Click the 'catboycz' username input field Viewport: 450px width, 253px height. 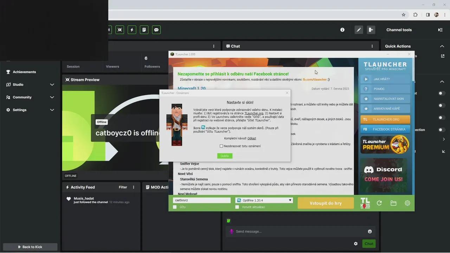(x=202, y=200)
